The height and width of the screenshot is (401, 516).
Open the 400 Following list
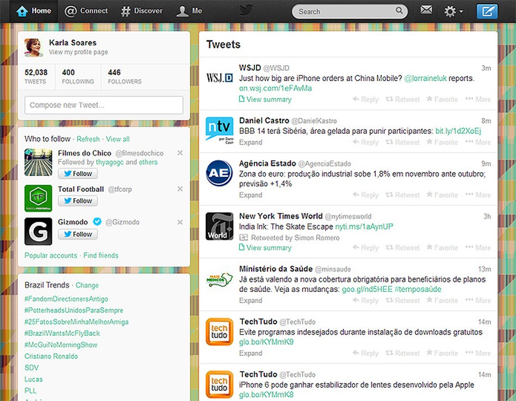tap(78, 77)
